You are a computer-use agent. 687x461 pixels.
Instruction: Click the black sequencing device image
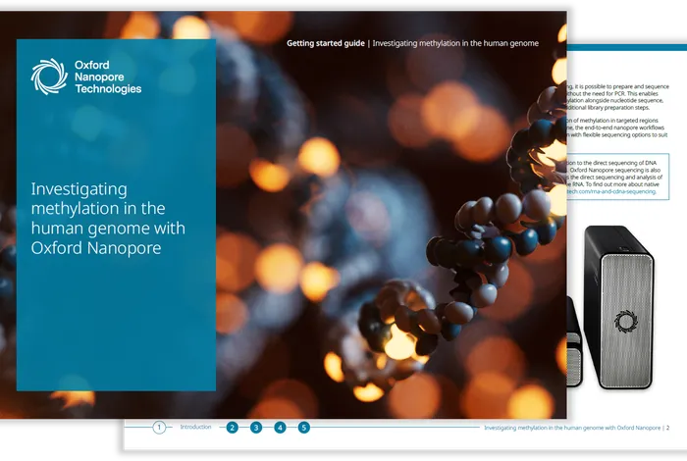tap(618, 307)
